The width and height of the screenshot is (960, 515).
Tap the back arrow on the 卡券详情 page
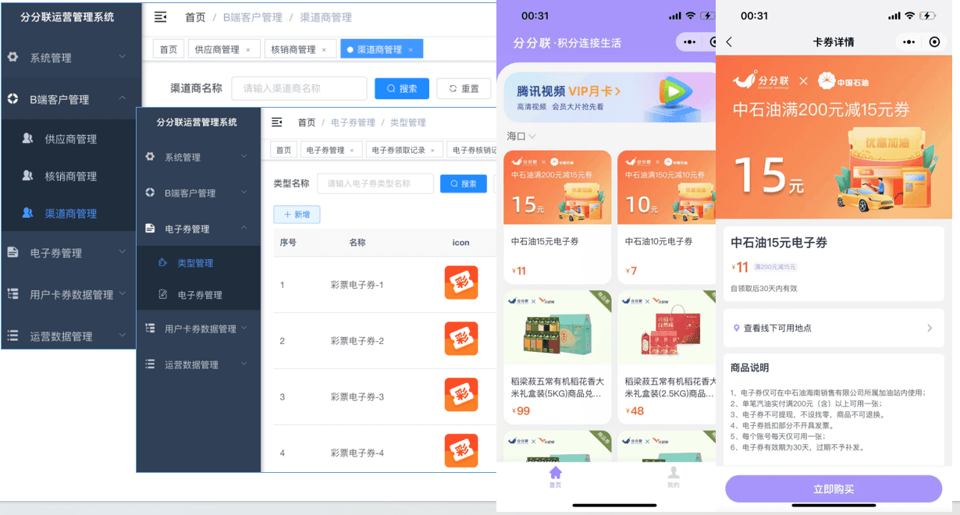click(x=729, y=42)
